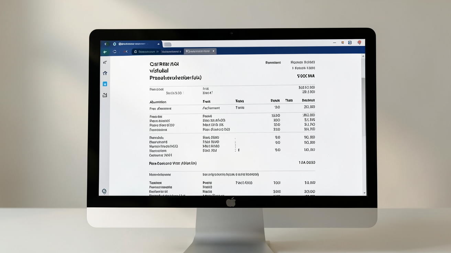Click the small arrow beside reload icon
Image resolution: width=451 pixels, height=253 pixels.
pyautogui.click(x=126, y=52)
